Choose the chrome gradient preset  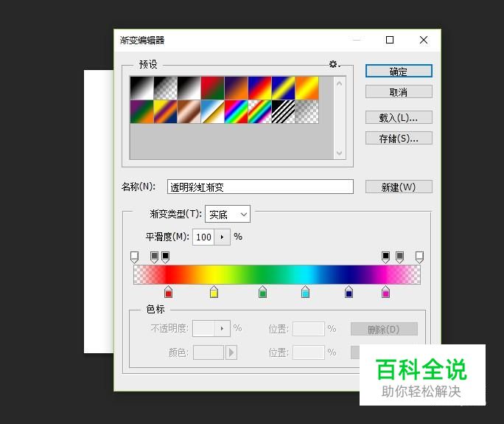213,111
